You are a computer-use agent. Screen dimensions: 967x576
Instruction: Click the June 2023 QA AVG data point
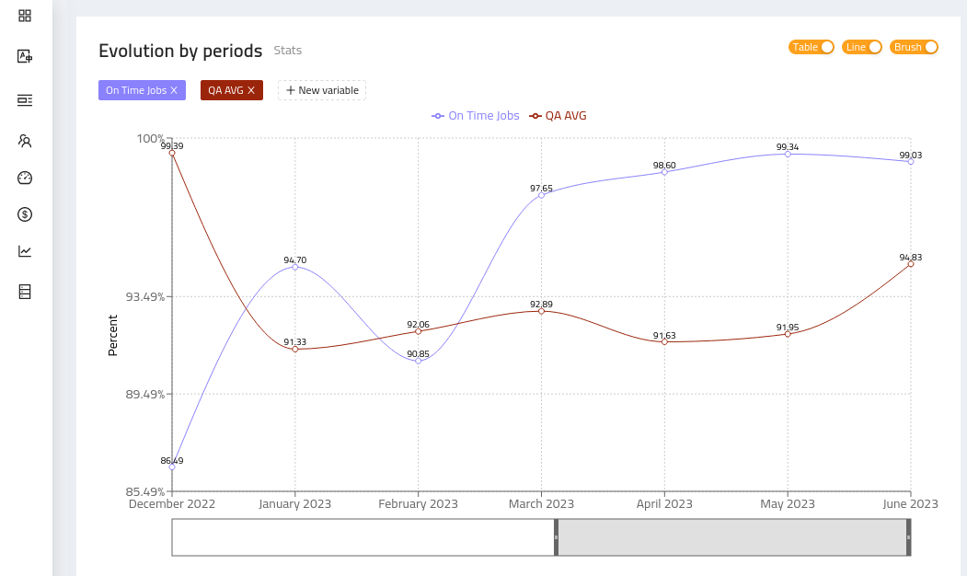(x=911, y=264)
